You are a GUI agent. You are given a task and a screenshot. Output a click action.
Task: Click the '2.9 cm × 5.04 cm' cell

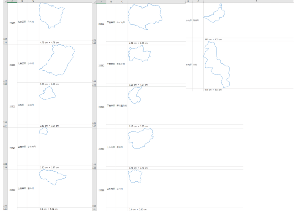click(x=65, y=209)
